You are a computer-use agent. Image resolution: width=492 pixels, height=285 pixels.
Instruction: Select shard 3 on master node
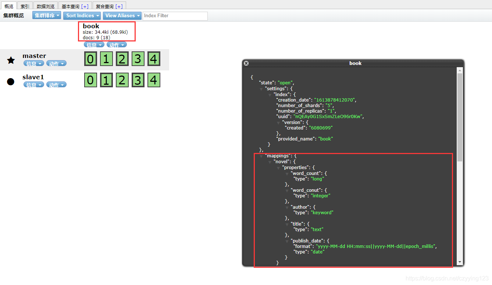(x=138, y=59)
